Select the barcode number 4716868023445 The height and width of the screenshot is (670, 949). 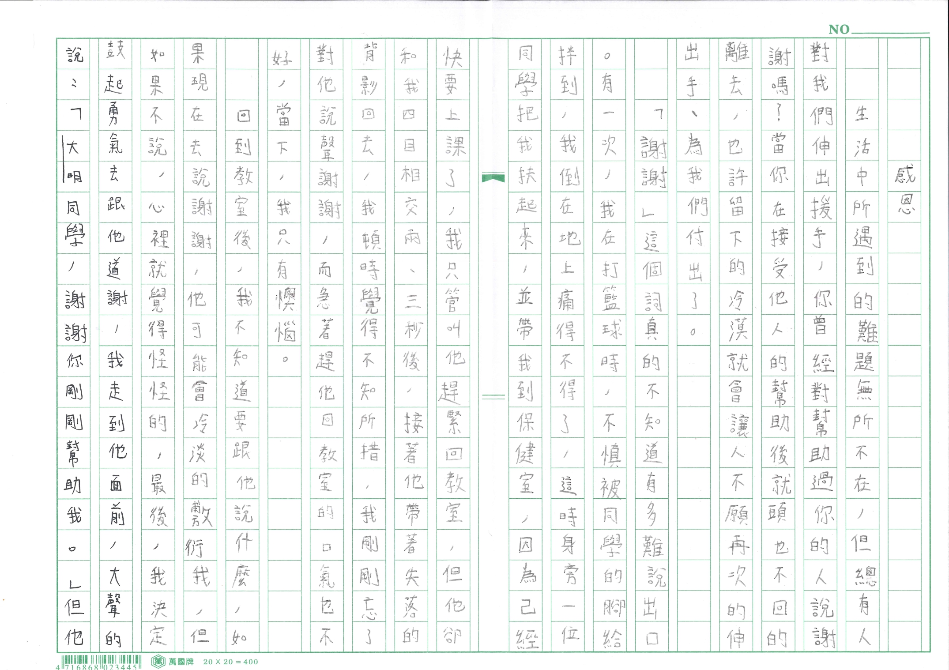pyautogui.click(x=97, y=667)
